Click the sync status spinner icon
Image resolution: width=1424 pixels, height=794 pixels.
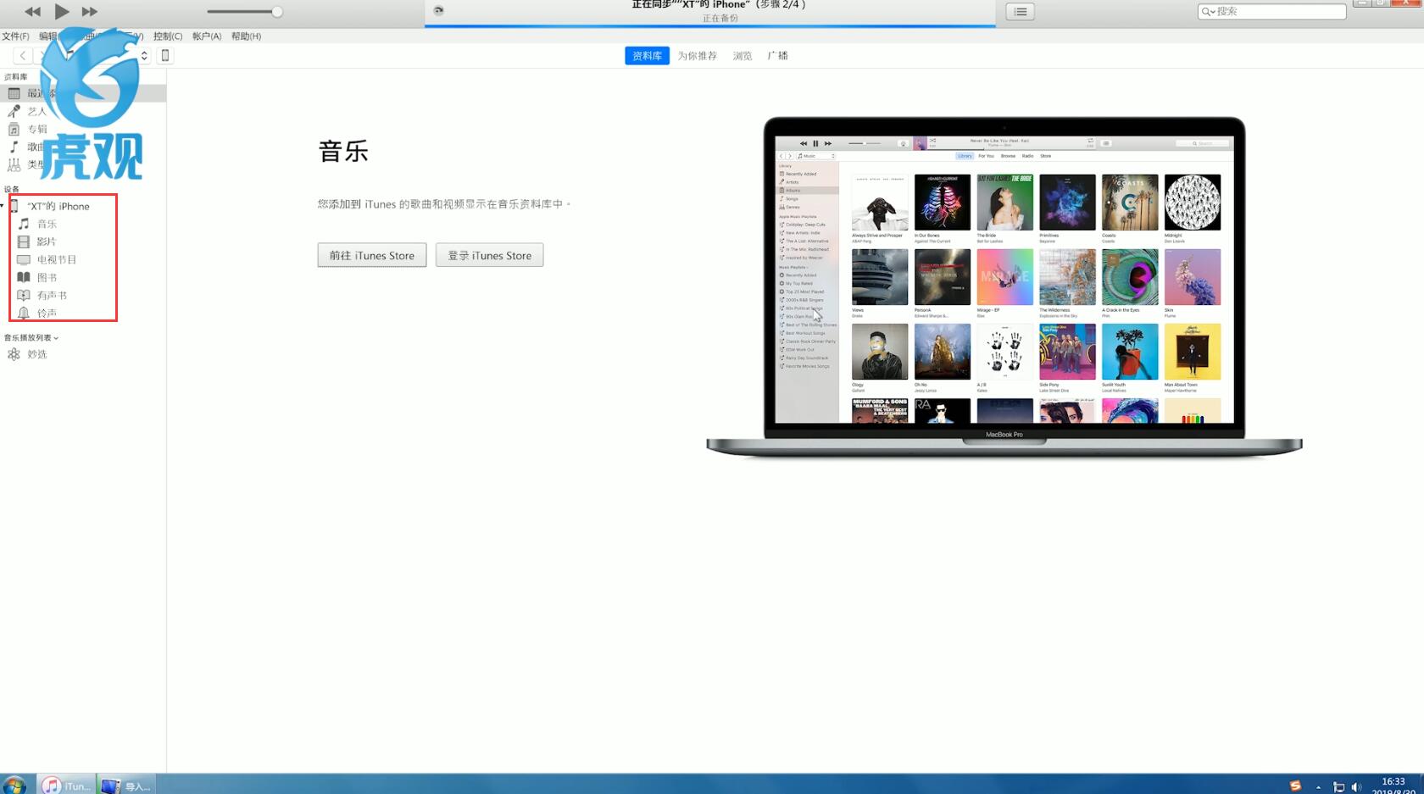pyautogui.click(x=438, y=11)
